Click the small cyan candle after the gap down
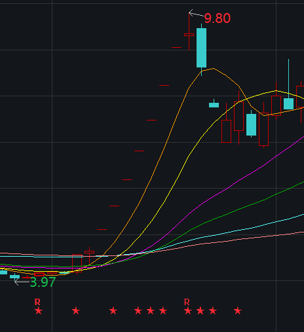The height and width of the screenshot is (332, 304). click(x=214, y=105)
